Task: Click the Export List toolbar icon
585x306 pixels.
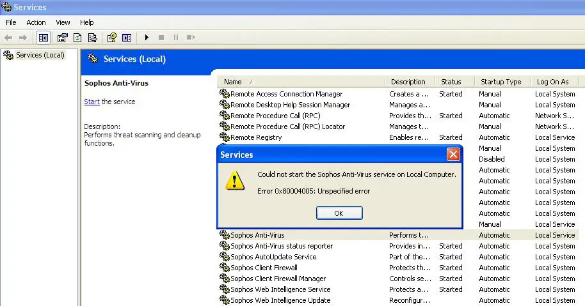Action: [93, 38]
